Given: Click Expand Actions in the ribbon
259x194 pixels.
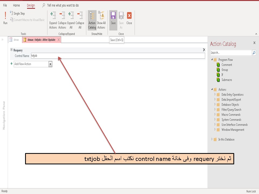Looking at the screenshot, I should [x=53, y=19].
